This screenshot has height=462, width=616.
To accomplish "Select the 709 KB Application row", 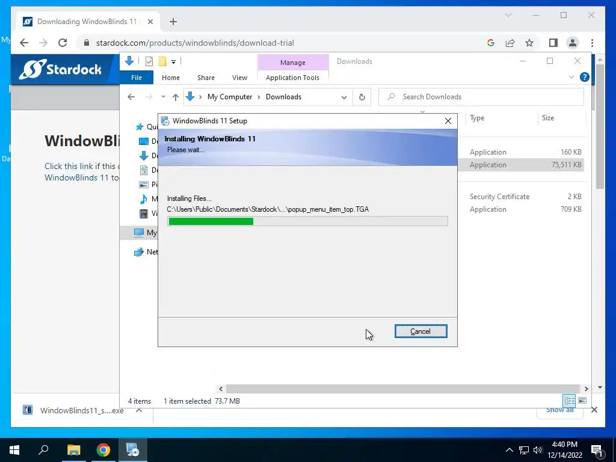I will tap(520, 209).
